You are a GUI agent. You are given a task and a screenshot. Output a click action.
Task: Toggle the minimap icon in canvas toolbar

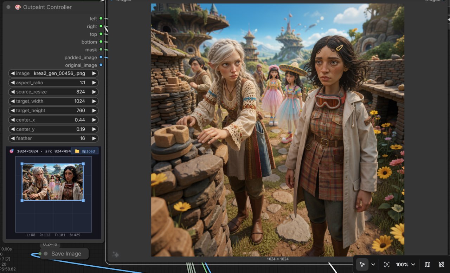[427, 264]
